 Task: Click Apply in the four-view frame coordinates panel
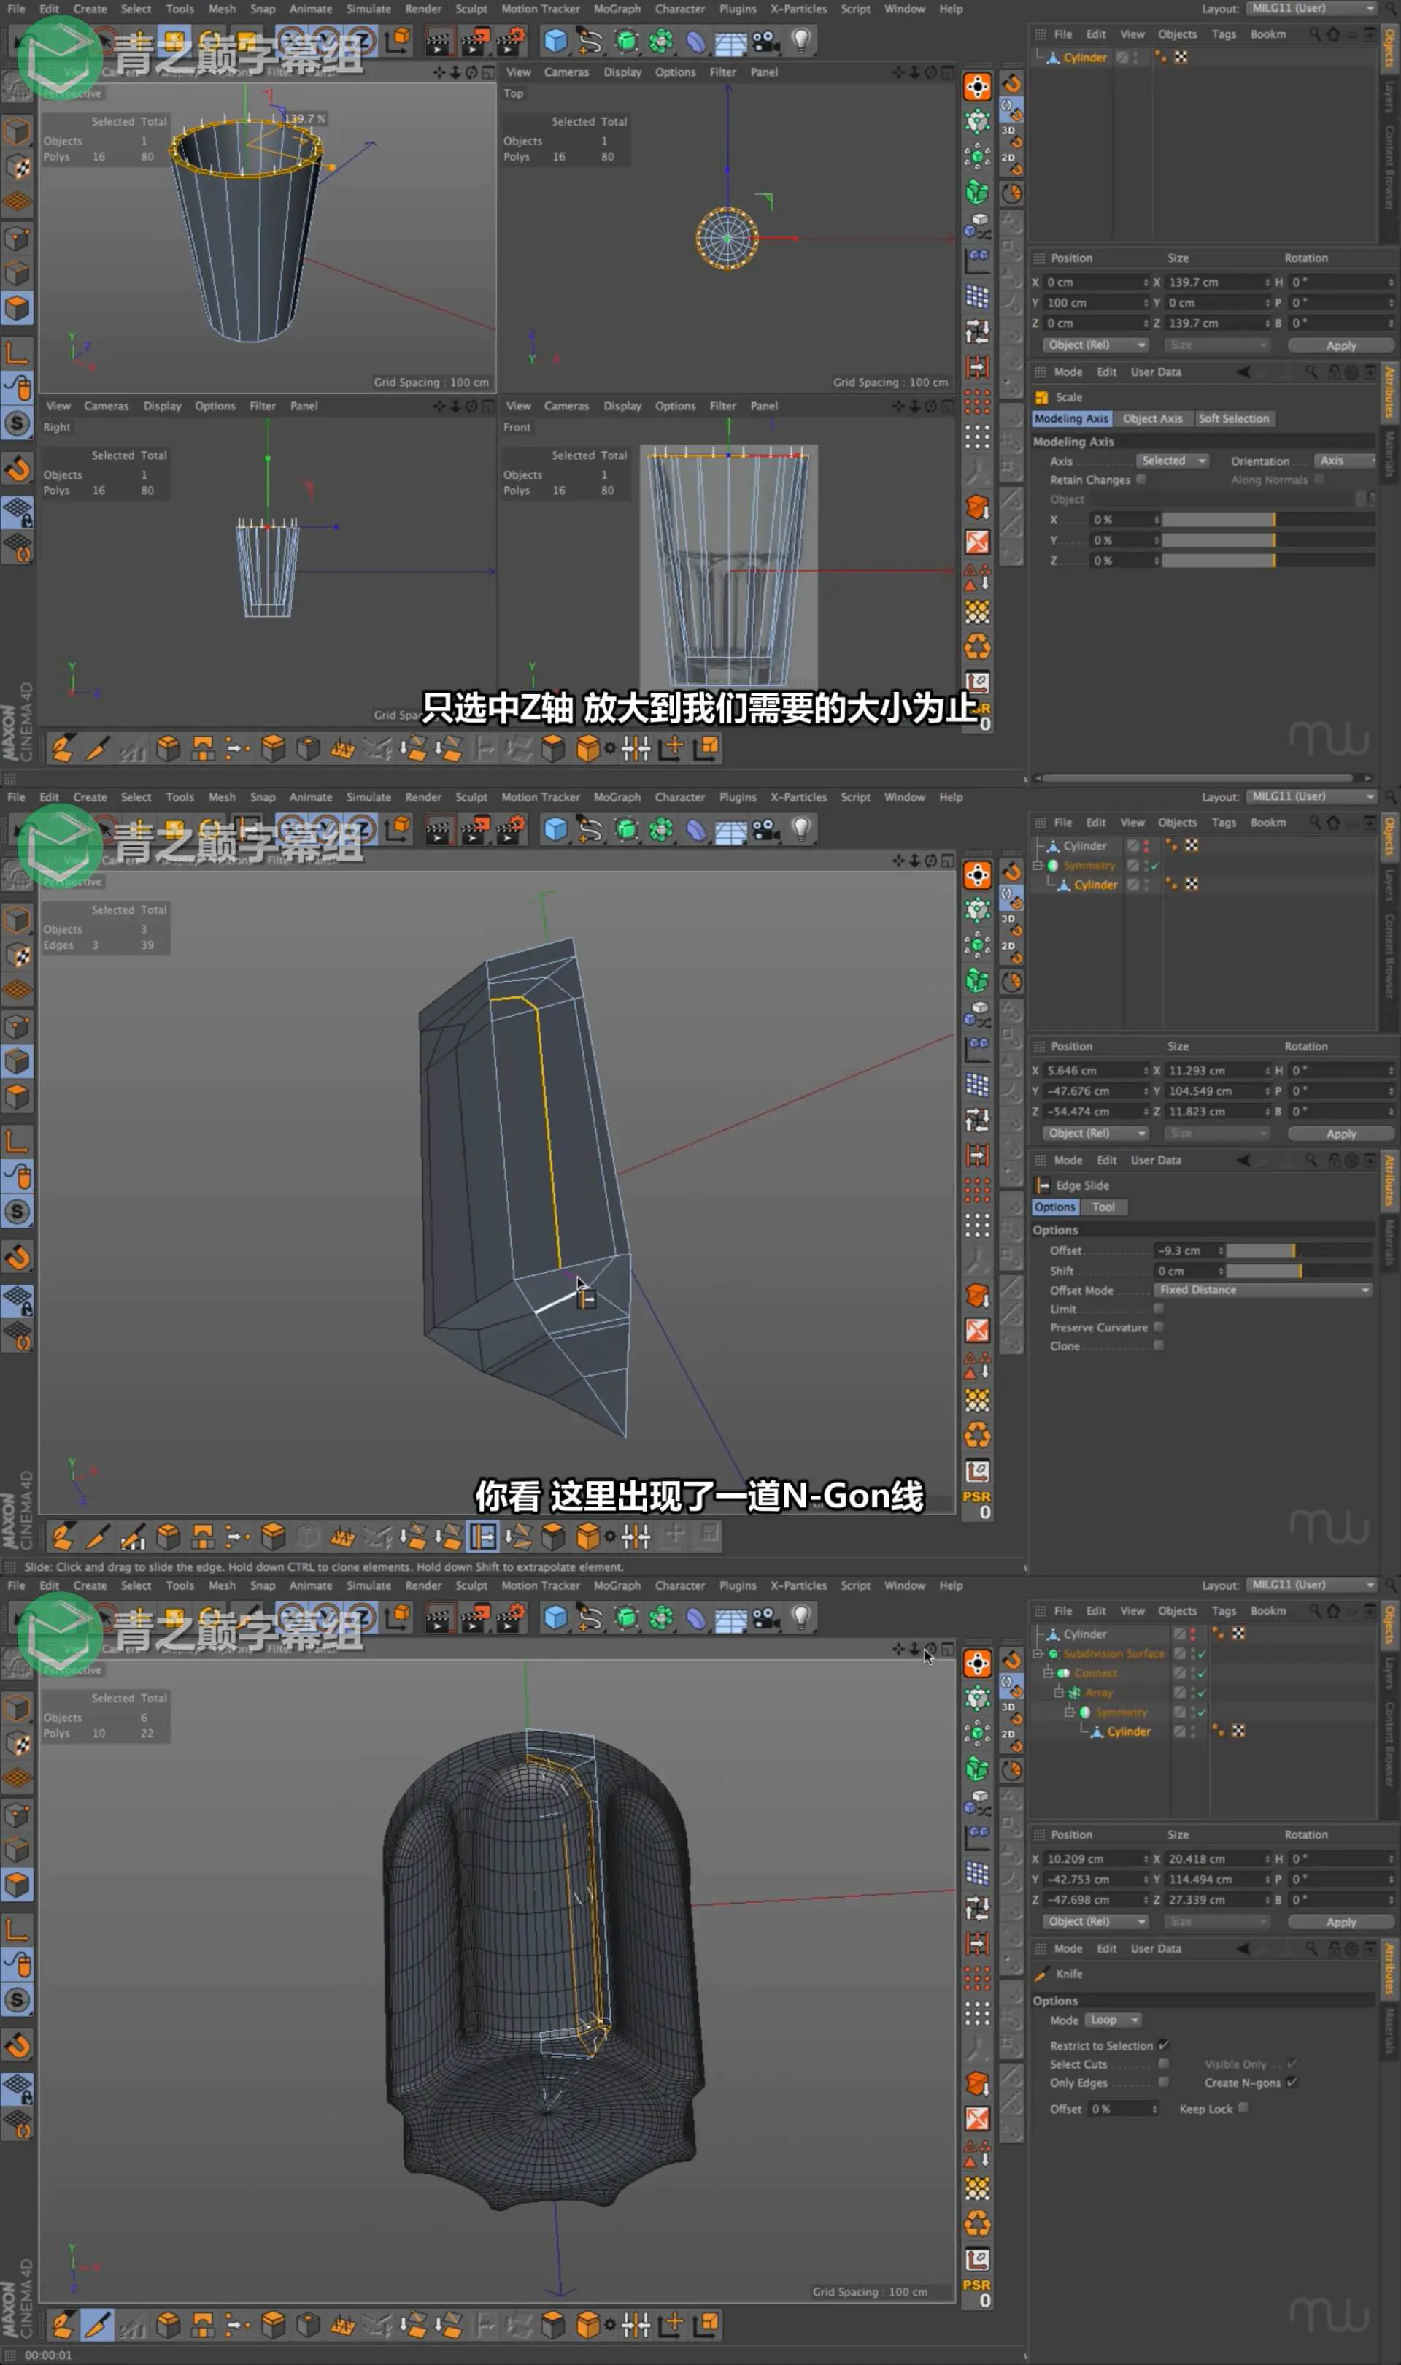tap(1340, 345)
